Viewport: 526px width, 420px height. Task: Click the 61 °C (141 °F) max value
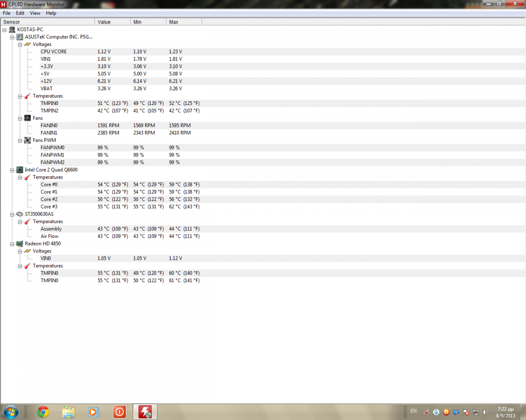tap(184, 280)
